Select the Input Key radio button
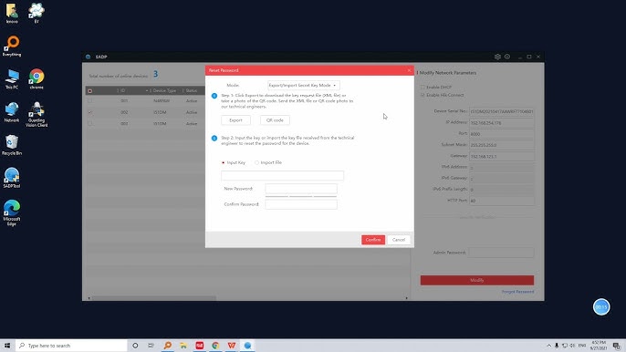Image resolution: width=626 pixels, height=352 pixels. coord(224,163)
